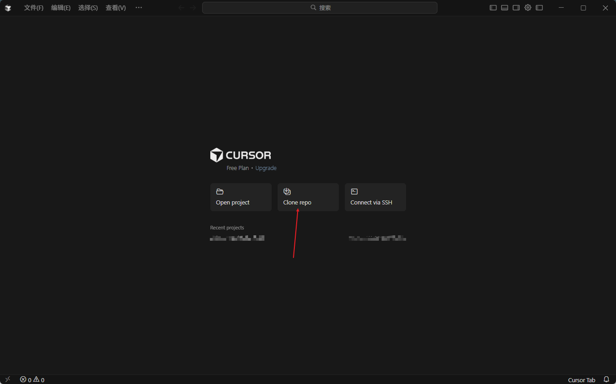Open settings via the gear icon
Viewport: 616px width, 384px height.
(528, 8)
